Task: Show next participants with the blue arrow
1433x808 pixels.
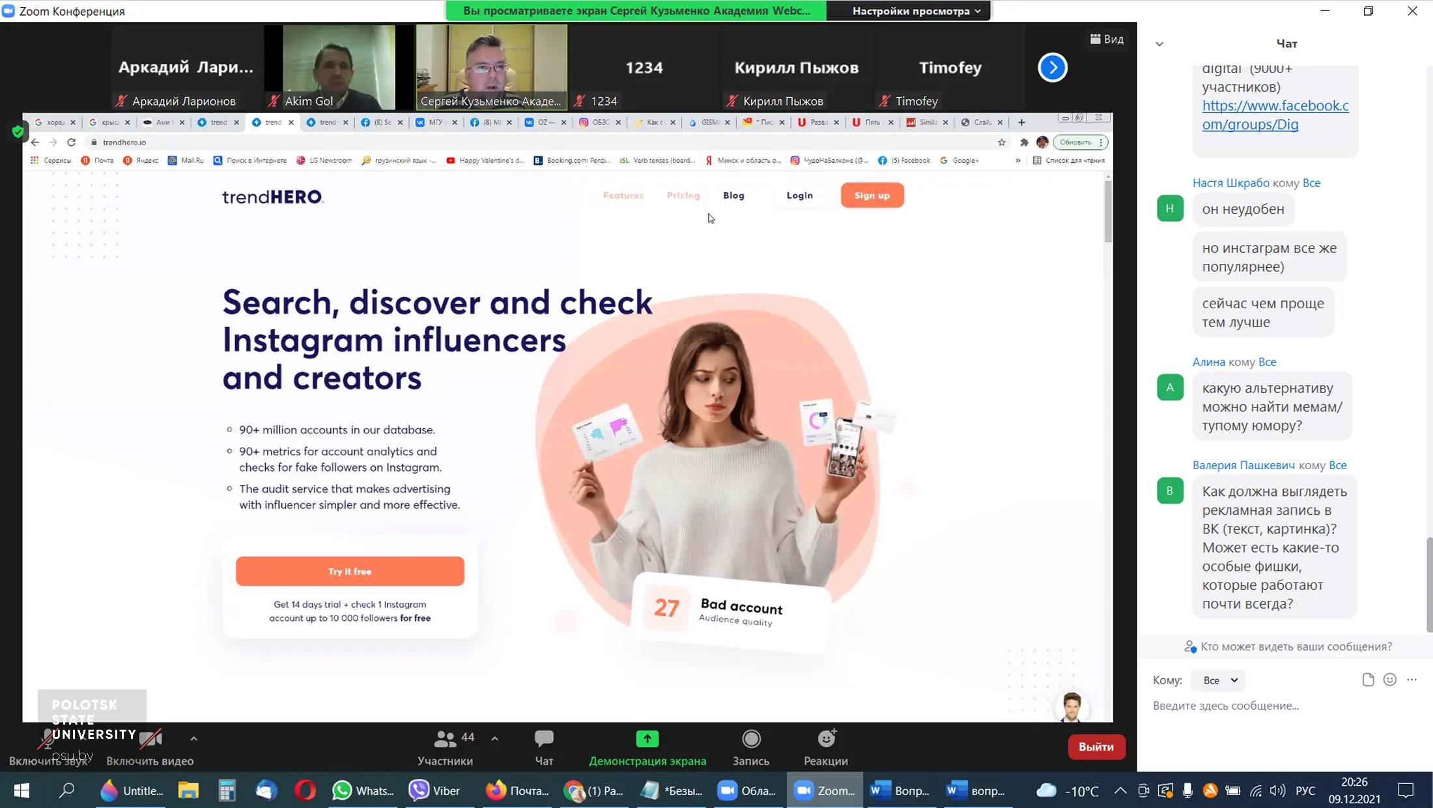Action: (x=1053, y=67)
